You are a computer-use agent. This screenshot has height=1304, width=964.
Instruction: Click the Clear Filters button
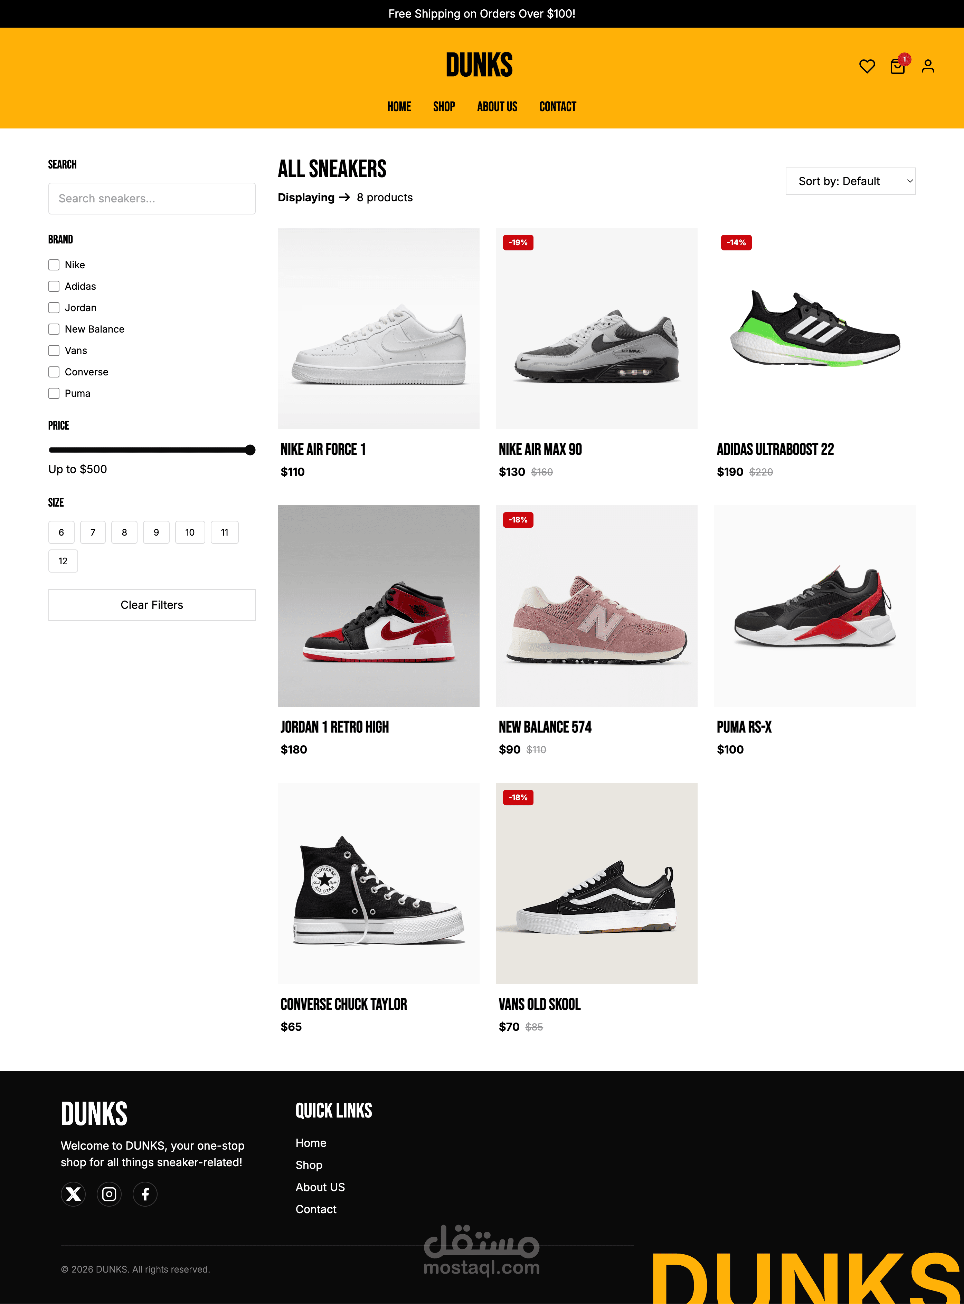152,605
